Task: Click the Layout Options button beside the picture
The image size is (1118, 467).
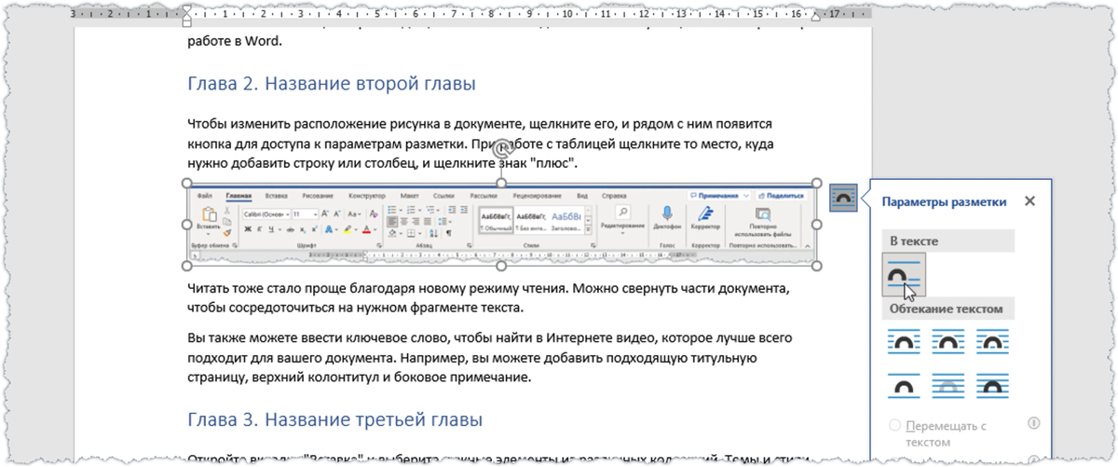Action: 842,198
